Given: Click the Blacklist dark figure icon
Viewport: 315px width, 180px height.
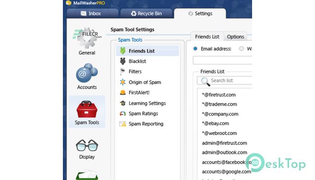Looking at the screenshot, I should click(x=123, y=61).
